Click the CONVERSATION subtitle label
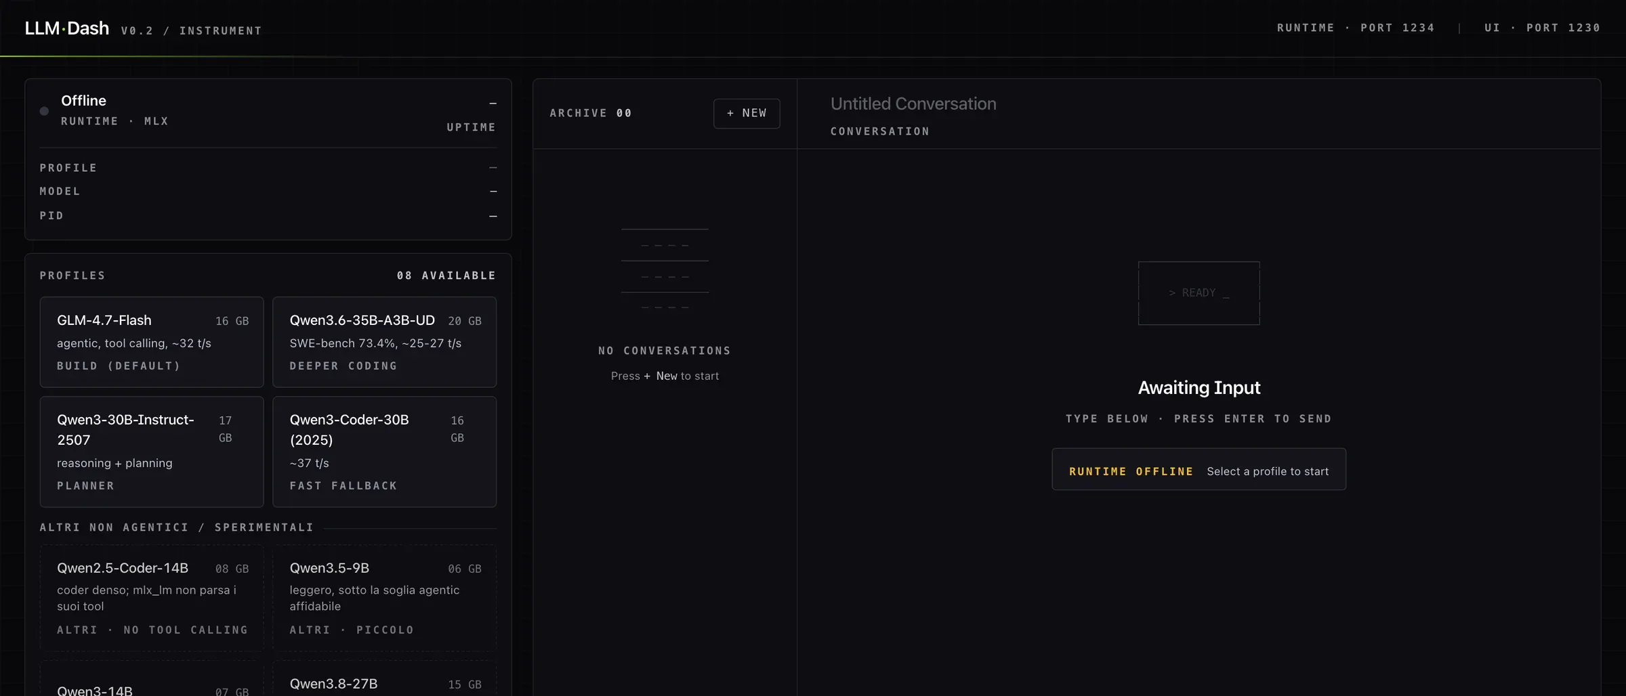The width and height of the screenshot is (1626, 696). tap(880, 131)
